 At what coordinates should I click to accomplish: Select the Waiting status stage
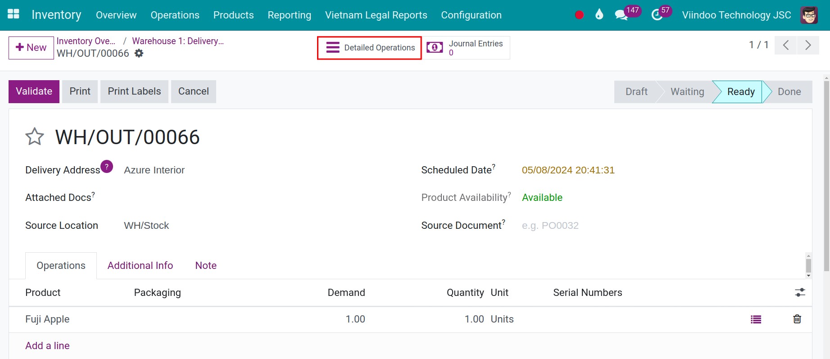pos(687,92)
